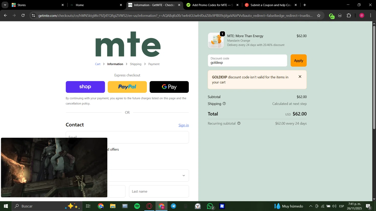Screen dimensions: 376x211
Task: Click the browser back arrow
Action: coord(5,15)
